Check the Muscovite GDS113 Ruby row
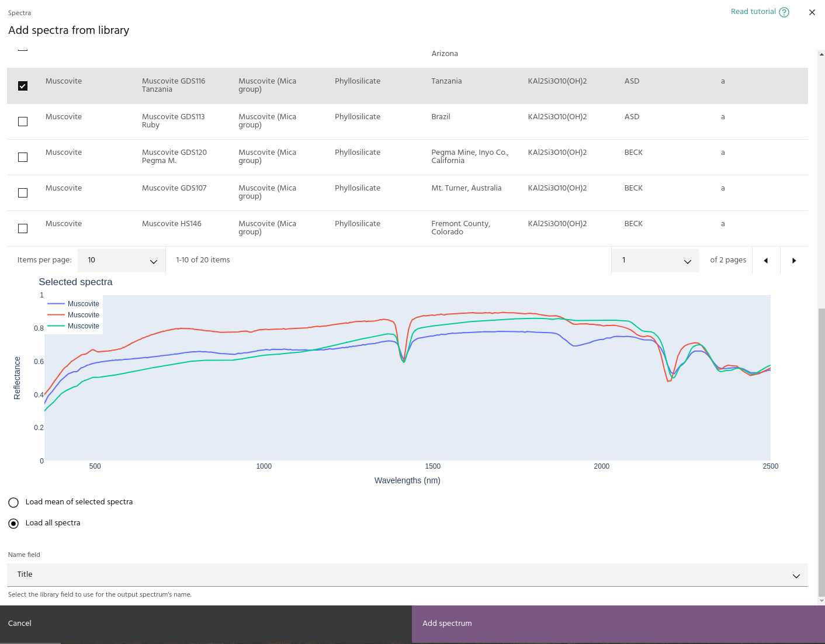Viewport: 825px width, 644px height. pyautogui.click(x=23, y=122)
